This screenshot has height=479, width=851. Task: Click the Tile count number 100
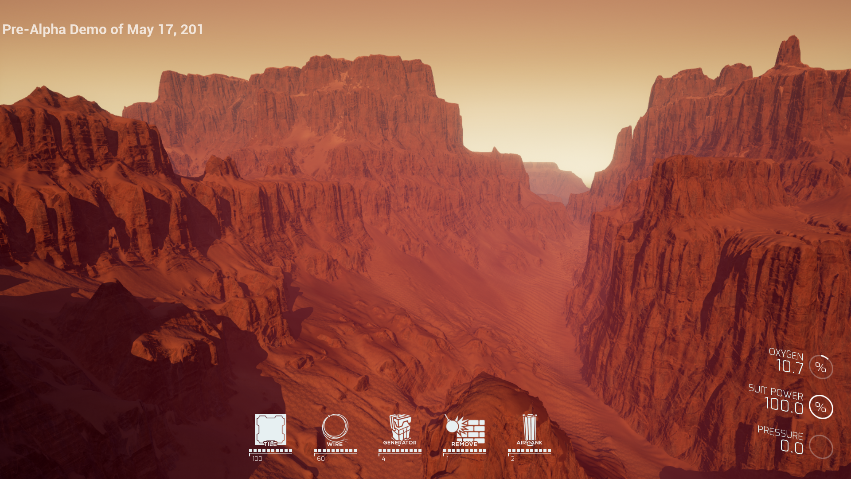point(257,459)
